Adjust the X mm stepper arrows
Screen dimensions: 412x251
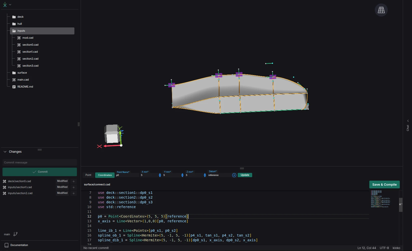tap(160, 175)
